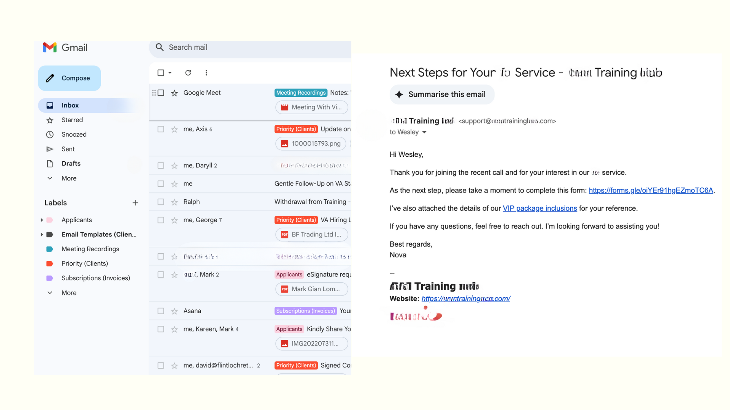Star the Google Meet email
The height and width of the screenshot is (410, 730).
[x=175, y=93]
